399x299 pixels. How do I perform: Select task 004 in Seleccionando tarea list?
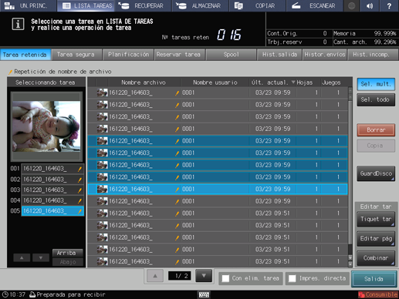click(52, 200)
